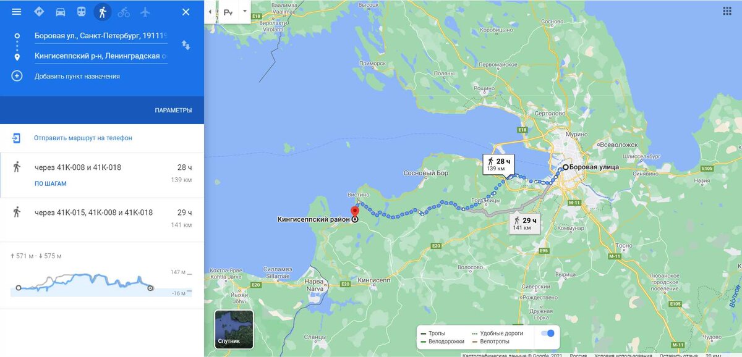Edit the Боровая ул. starting point field
The width and height of the screenshot is (742, 357).
tap(101, 36)
